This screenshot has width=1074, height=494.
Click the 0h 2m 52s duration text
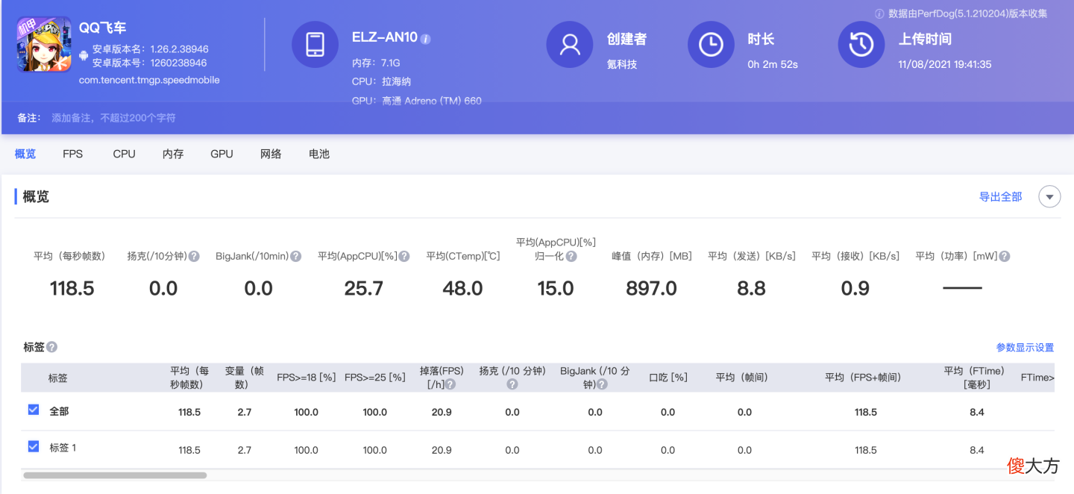(x=773, y=65)
